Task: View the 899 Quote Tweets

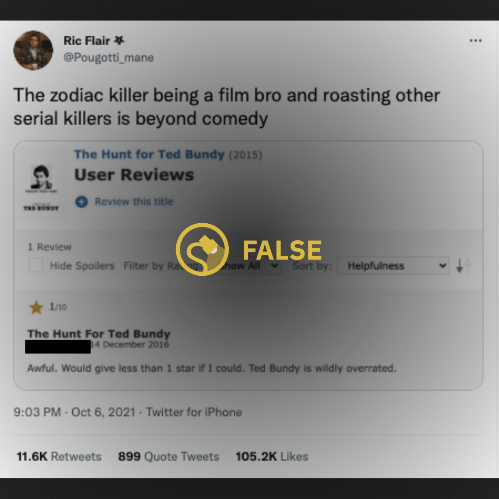Action: point(168,457)
